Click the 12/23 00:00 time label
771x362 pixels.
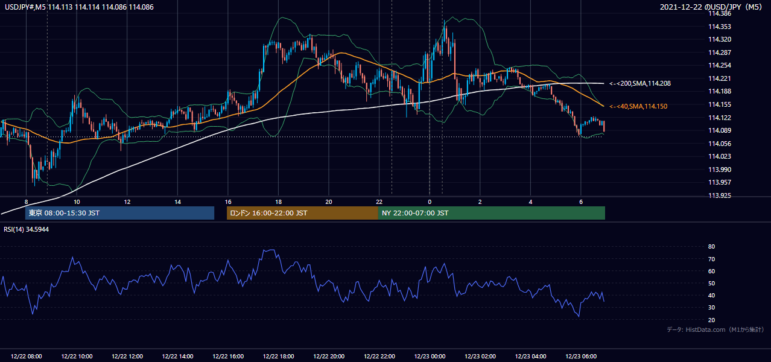pos(430,357)
